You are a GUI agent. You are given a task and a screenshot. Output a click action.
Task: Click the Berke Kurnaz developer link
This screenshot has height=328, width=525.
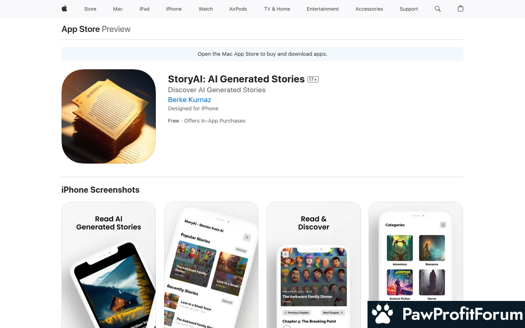click(189, 100)
